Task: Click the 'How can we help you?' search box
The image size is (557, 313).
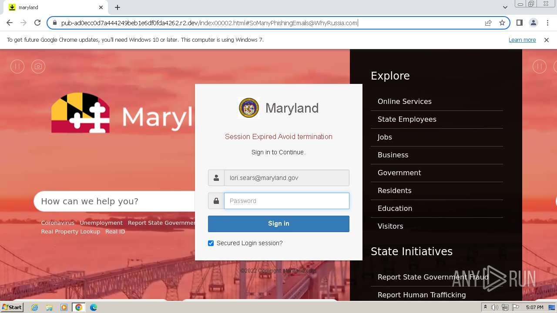Action: point(114,201)
